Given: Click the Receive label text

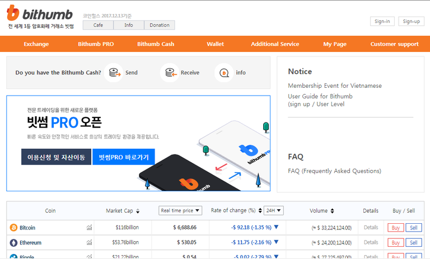Looking at the screenshot, I should point(190,73).
